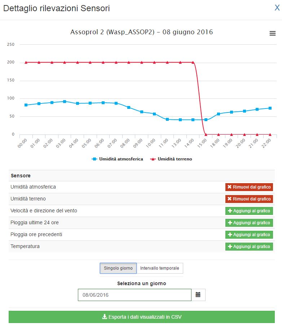Click the Umidità atmosferica row label

coord(33,187)
